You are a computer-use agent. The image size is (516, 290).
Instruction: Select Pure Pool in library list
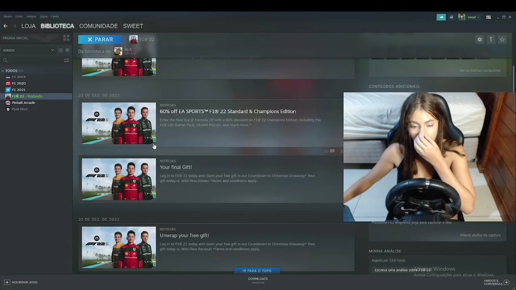(x=36, y=109)
